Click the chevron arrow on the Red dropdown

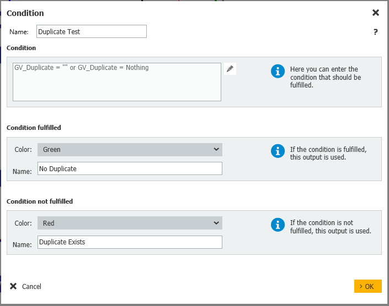tap(216, 223)
